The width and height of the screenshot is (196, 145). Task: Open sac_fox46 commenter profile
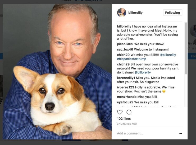125,49
